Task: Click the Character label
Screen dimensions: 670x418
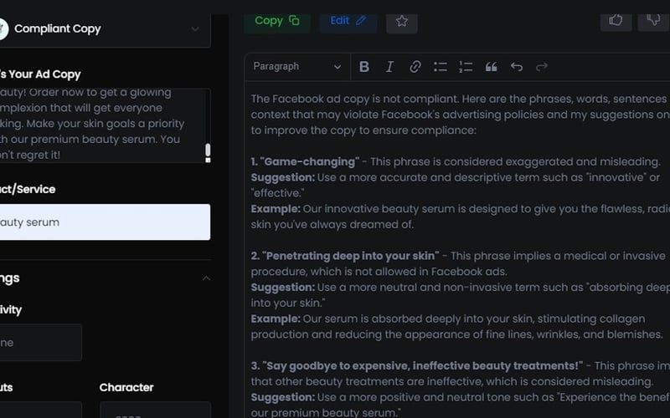Action: click(126, 387)
